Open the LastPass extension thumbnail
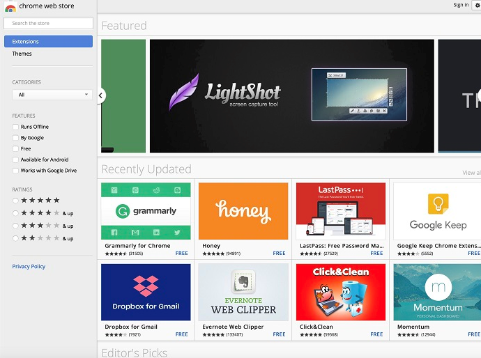481x358 pixels. point(341,211)
